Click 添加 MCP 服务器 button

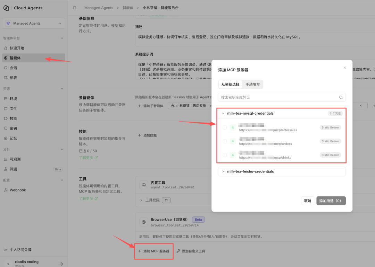click(154, 251)
